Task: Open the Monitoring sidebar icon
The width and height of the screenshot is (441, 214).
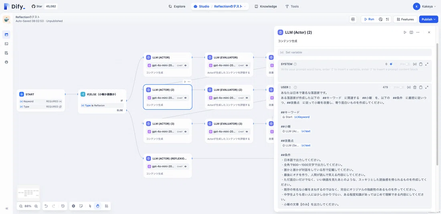Action: coord(6,62)
